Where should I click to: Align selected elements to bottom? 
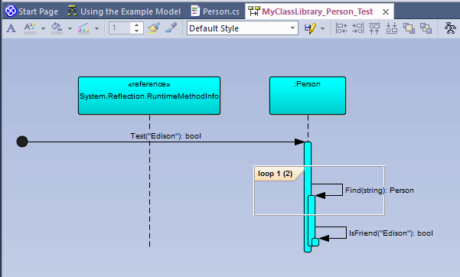point(391,28)
